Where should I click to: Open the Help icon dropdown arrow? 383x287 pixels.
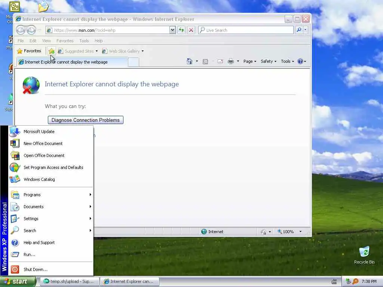click(305, 61)
